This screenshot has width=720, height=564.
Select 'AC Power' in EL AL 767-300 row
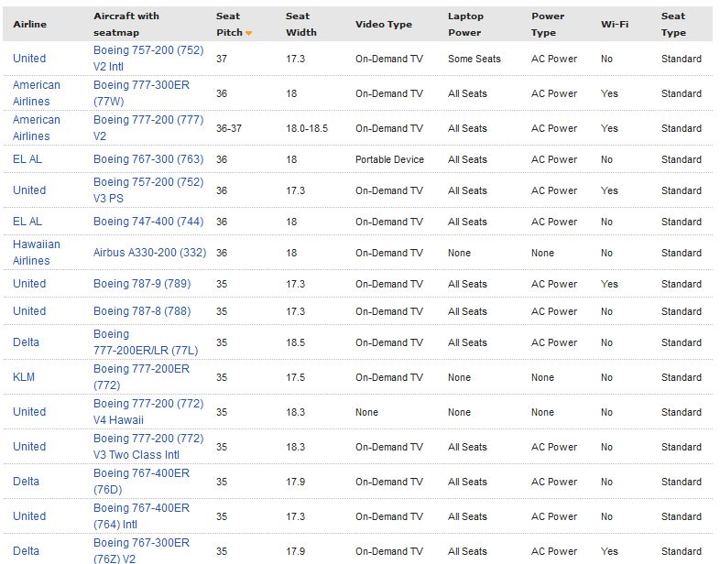point(554,159)
